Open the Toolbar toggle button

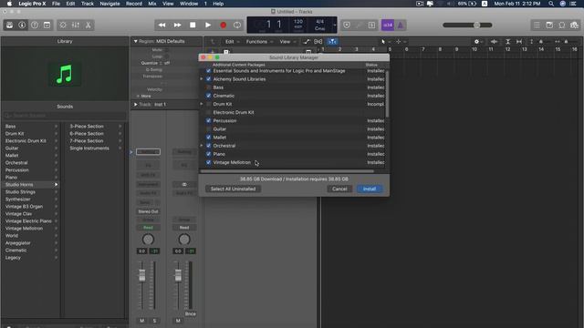coord(47,25)
